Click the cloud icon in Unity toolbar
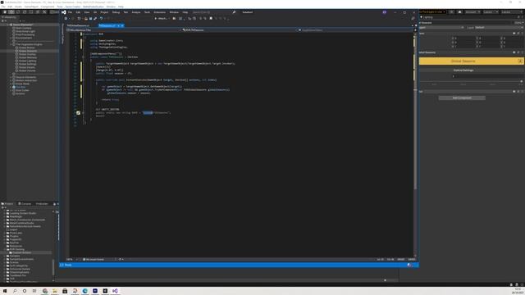 point(459,12)
